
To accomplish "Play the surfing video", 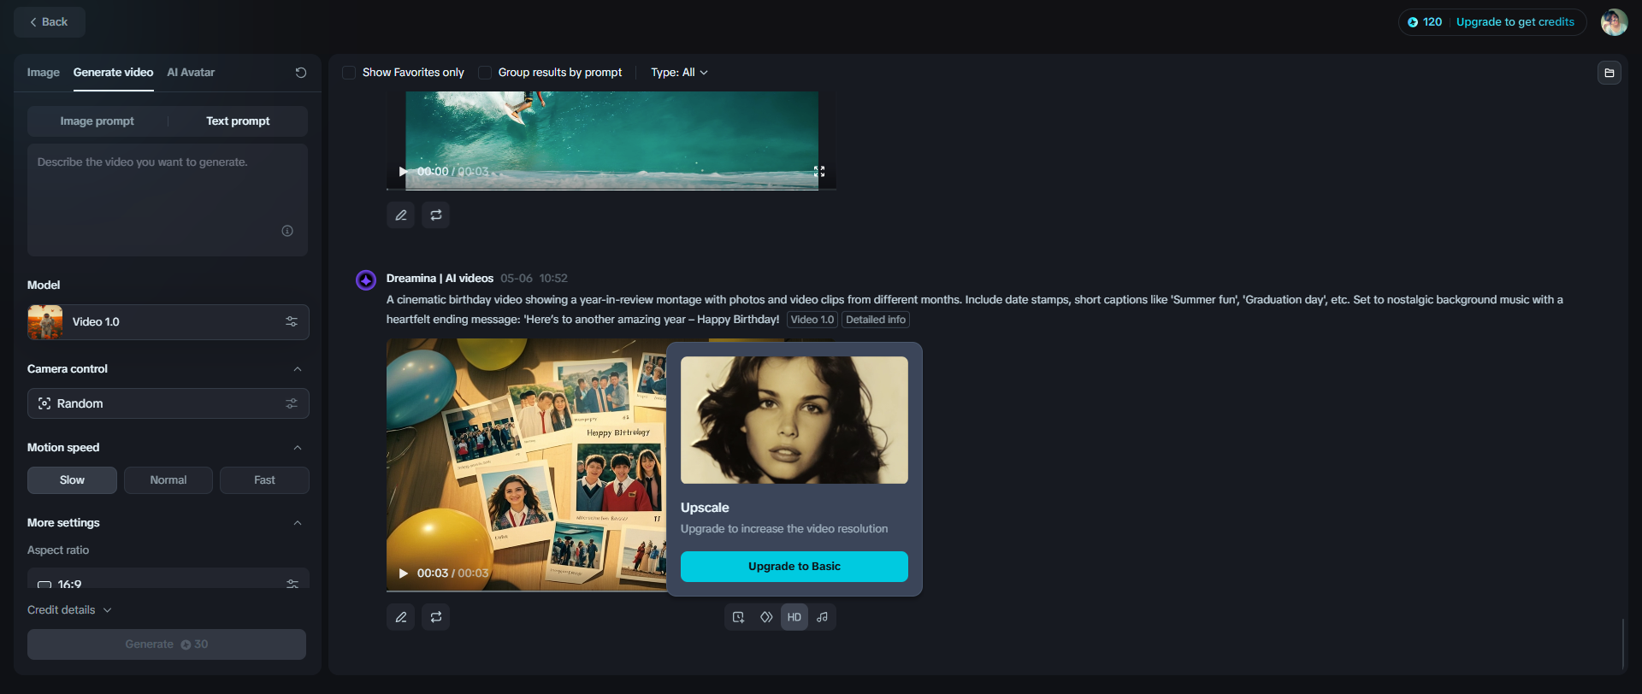I will (x=403, y=172).
